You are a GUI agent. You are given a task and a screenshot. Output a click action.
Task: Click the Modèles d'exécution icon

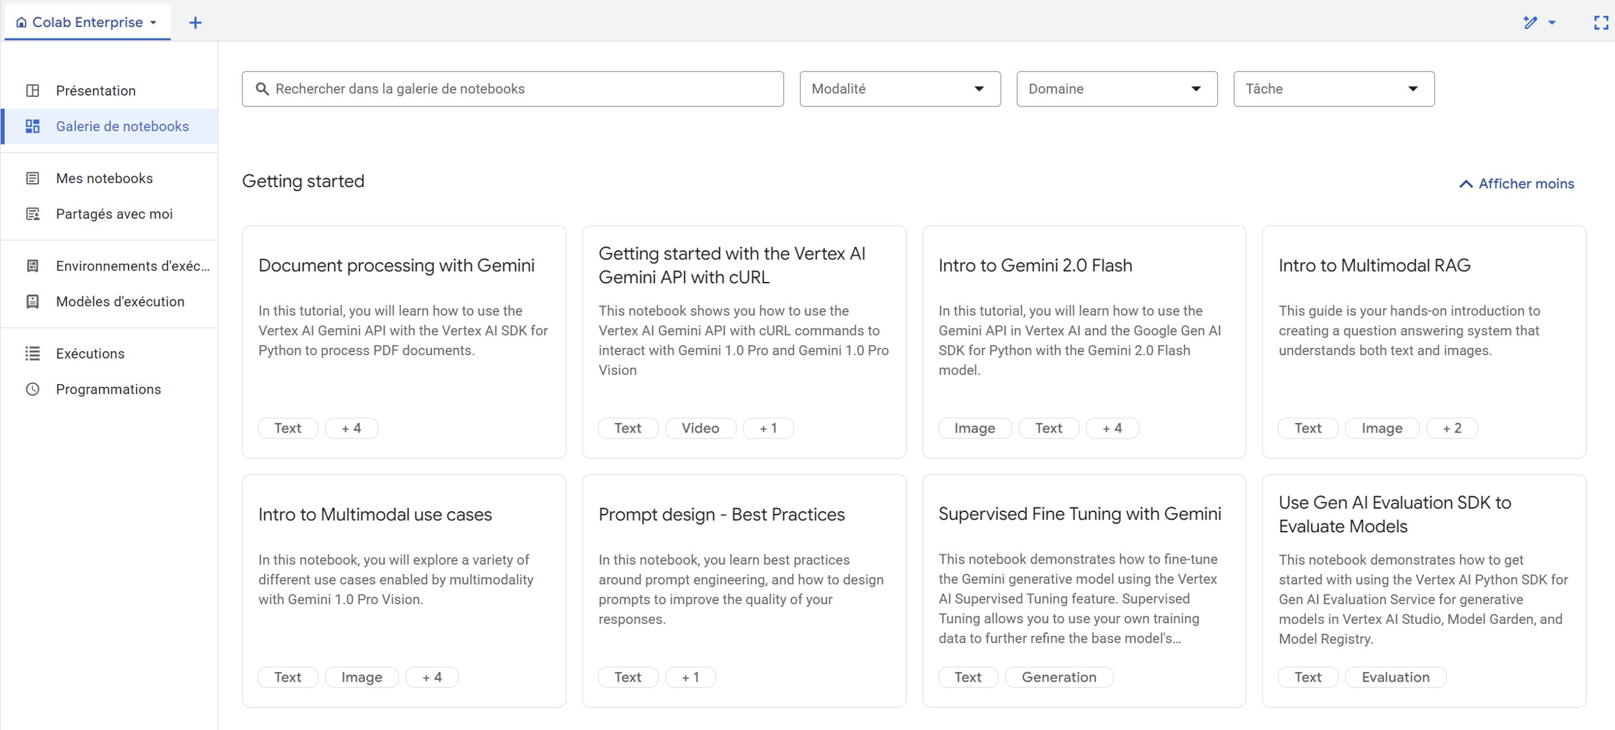point(32,301)
